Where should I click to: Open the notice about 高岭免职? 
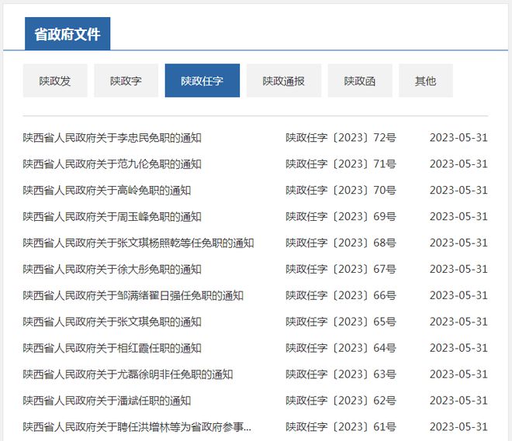click(107, 190)
